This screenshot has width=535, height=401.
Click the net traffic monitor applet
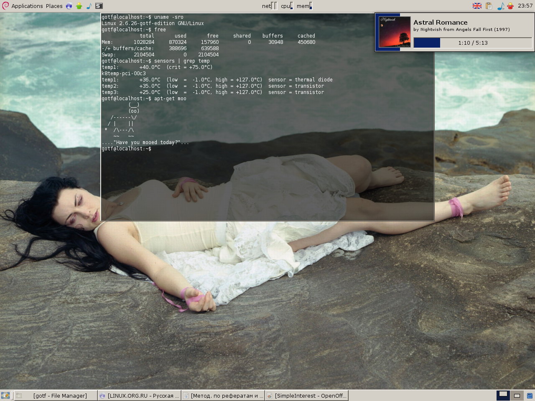[x=270, y=6]
